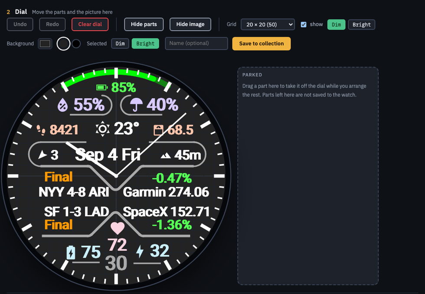425x294 pixels.
Task: Focus the Name (optional) input field
Action: click(196, 43)
